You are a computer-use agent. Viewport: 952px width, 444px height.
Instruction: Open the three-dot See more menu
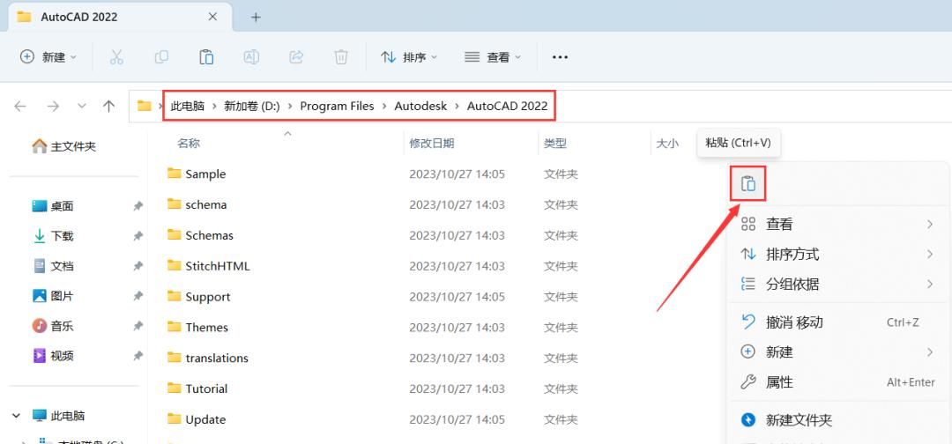tap(560, 57)
